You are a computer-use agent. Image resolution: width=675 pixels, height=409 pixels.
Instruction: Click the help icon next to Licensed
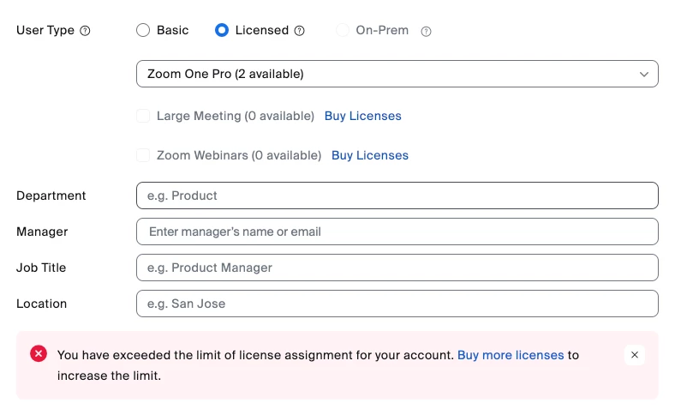[x=300, y=31]
